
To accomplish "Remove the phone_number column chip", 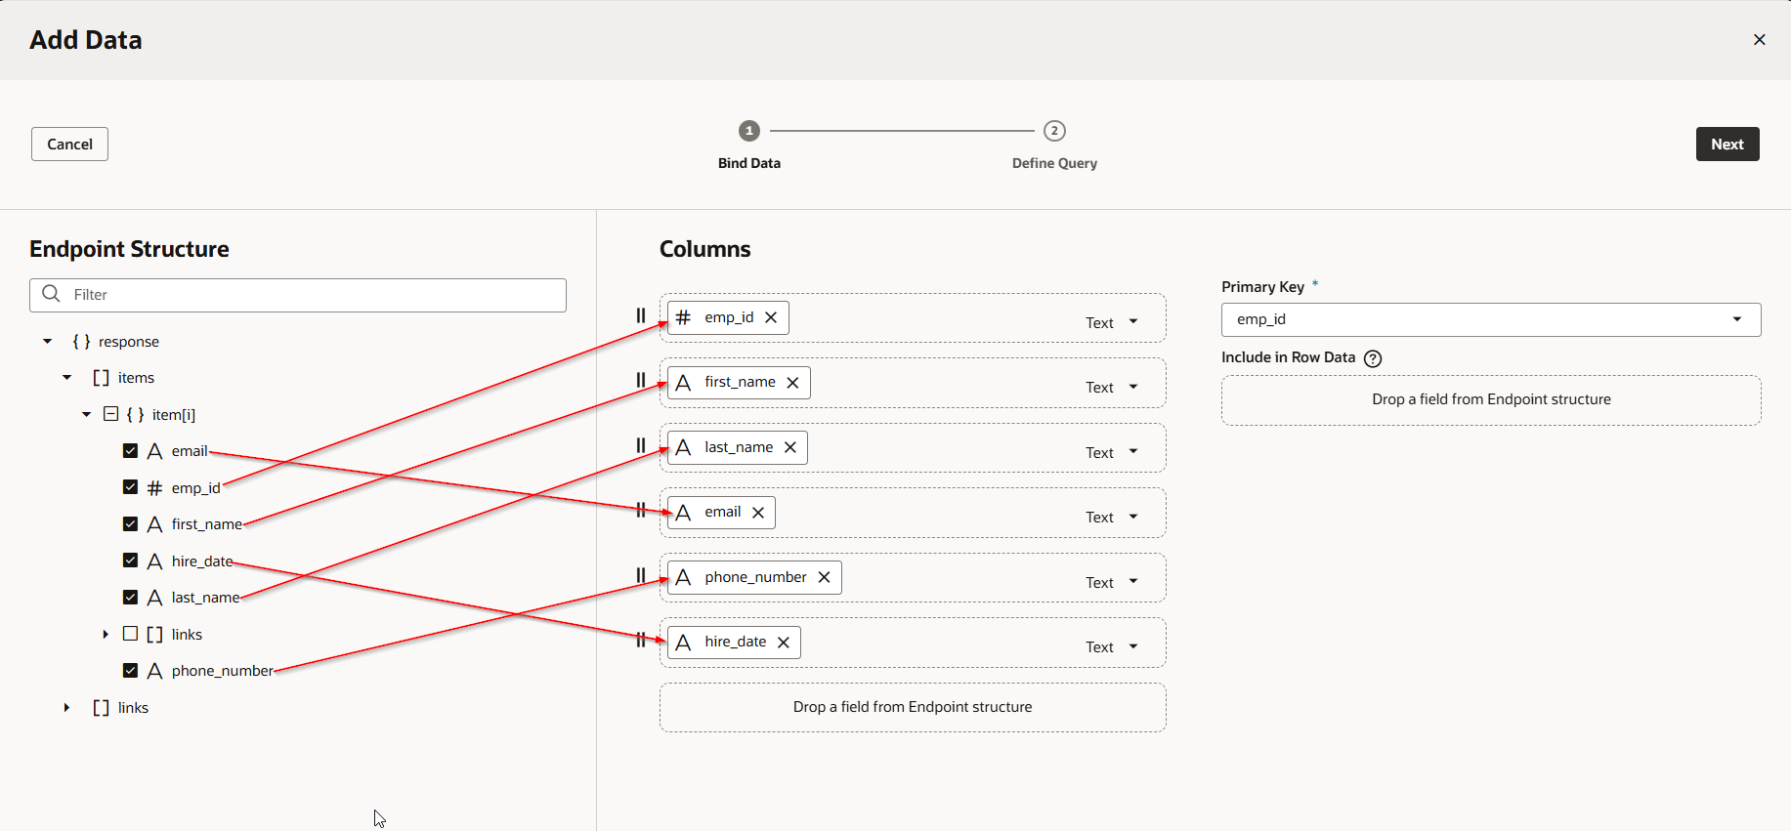I will [824, 577].
